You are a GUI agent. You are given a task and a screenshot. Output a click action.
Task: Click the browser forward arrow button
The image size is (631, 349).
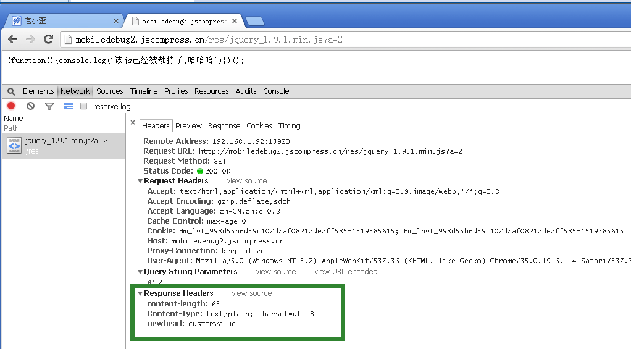point(30,40)
